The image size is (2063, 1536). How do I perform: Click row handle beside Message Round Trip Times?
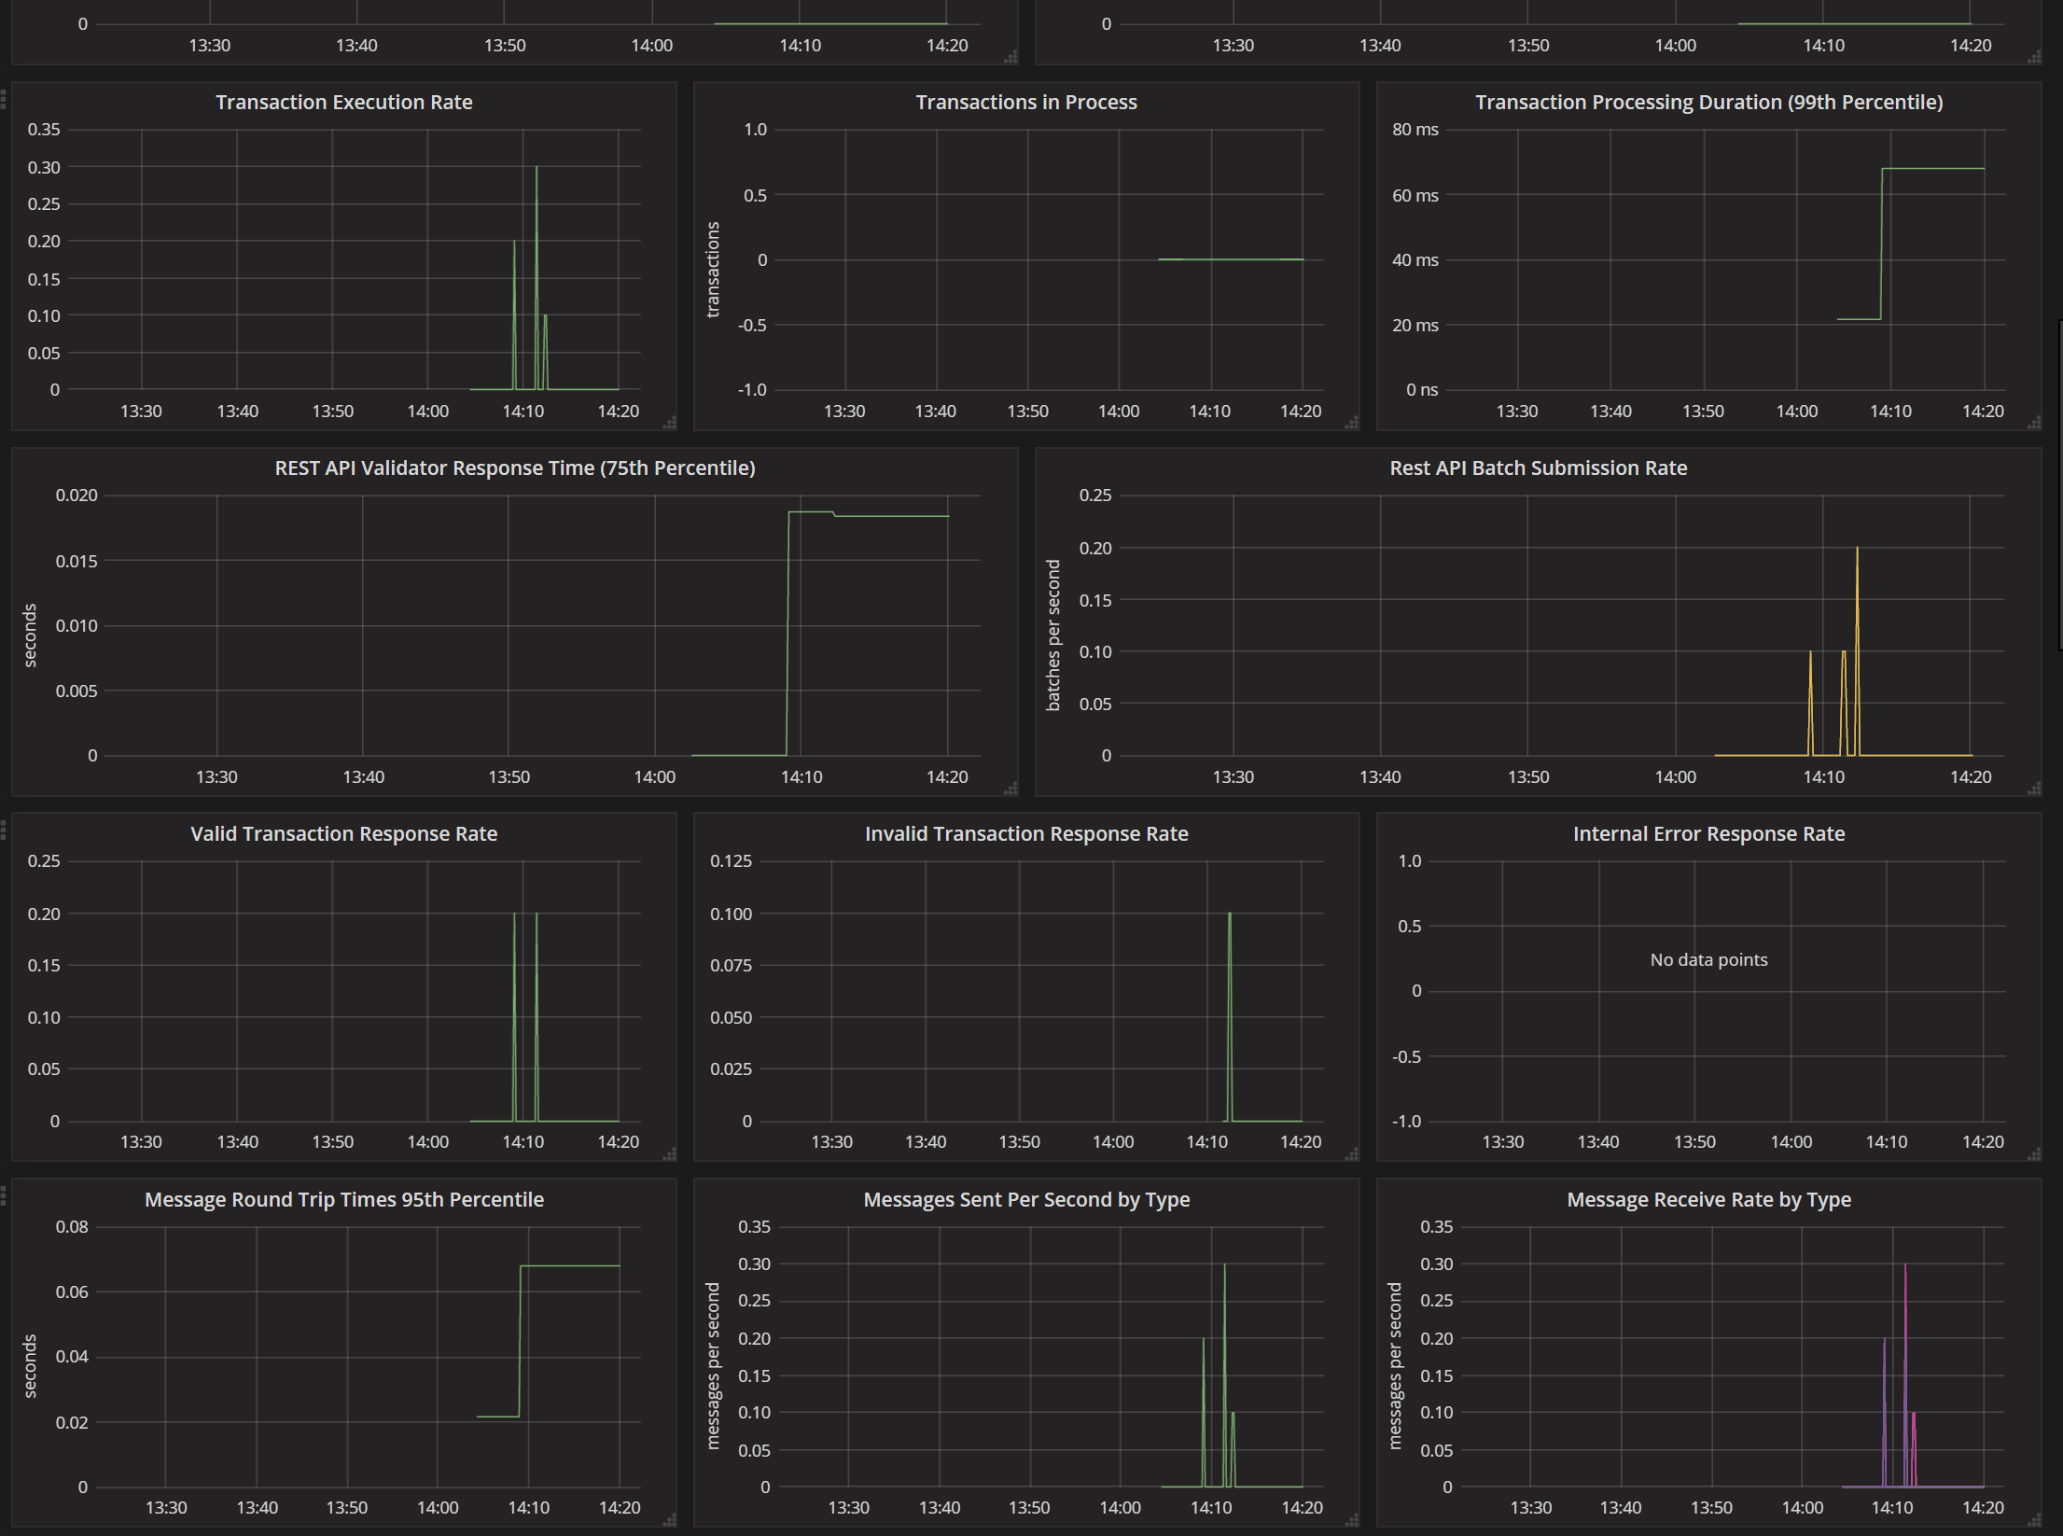[x=4, y=1194]
